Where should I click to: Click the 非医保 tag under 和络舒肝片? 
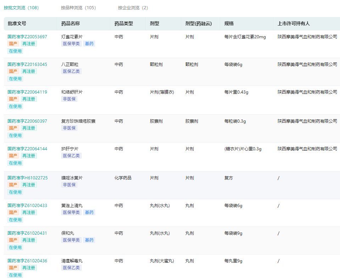pyautogui.click(x=69, y=99)
